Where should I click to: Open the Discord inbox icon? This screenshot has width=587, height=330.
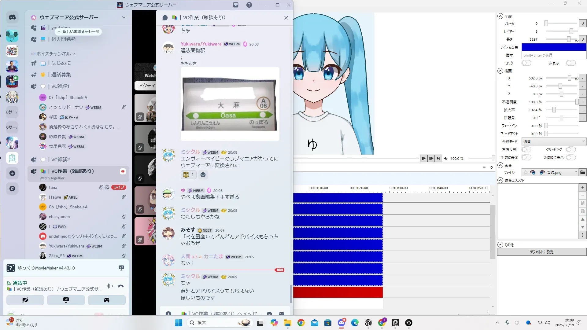(236, 5)
